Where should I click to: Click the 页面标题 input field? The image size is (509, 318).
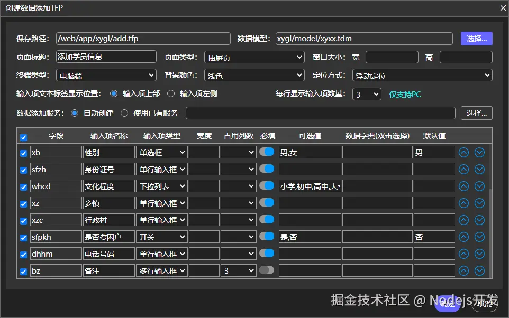(106, 57)
